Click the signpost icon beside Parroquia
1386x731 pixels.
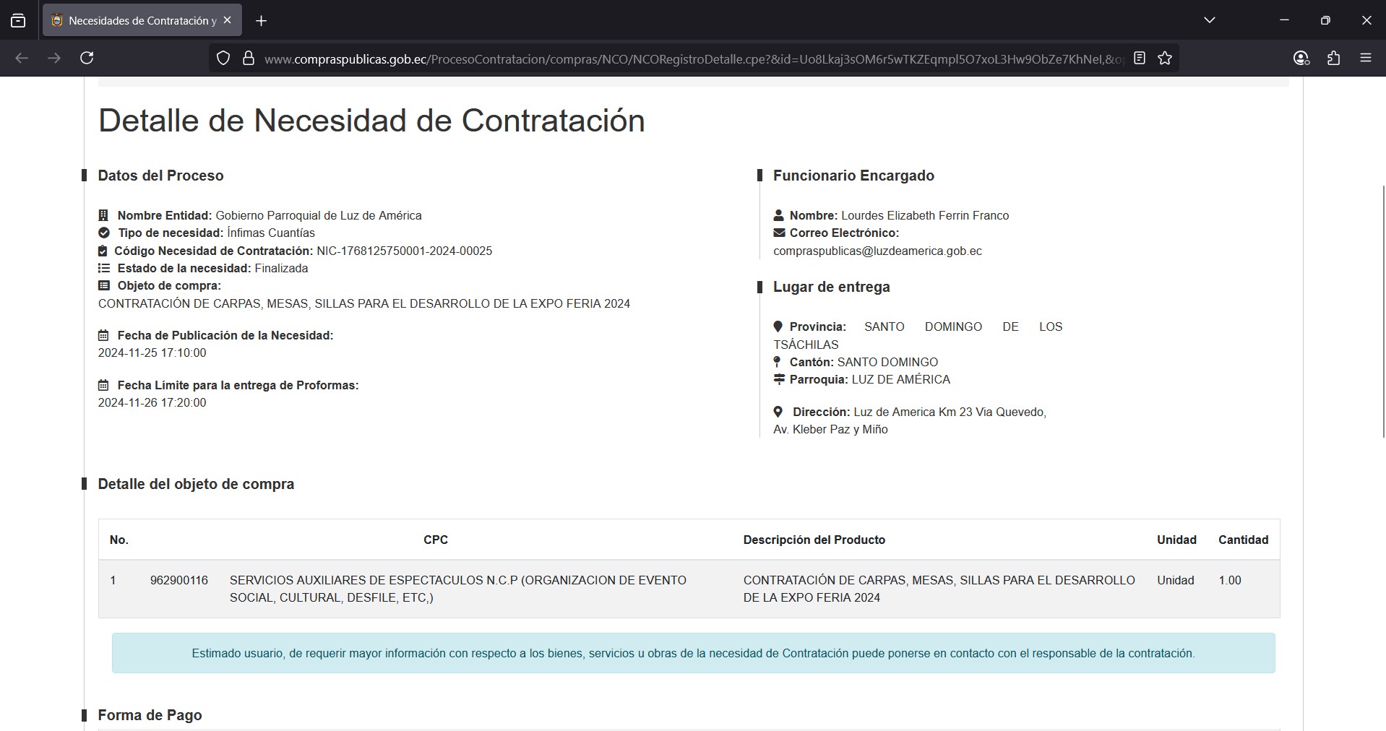click(779, 379)
